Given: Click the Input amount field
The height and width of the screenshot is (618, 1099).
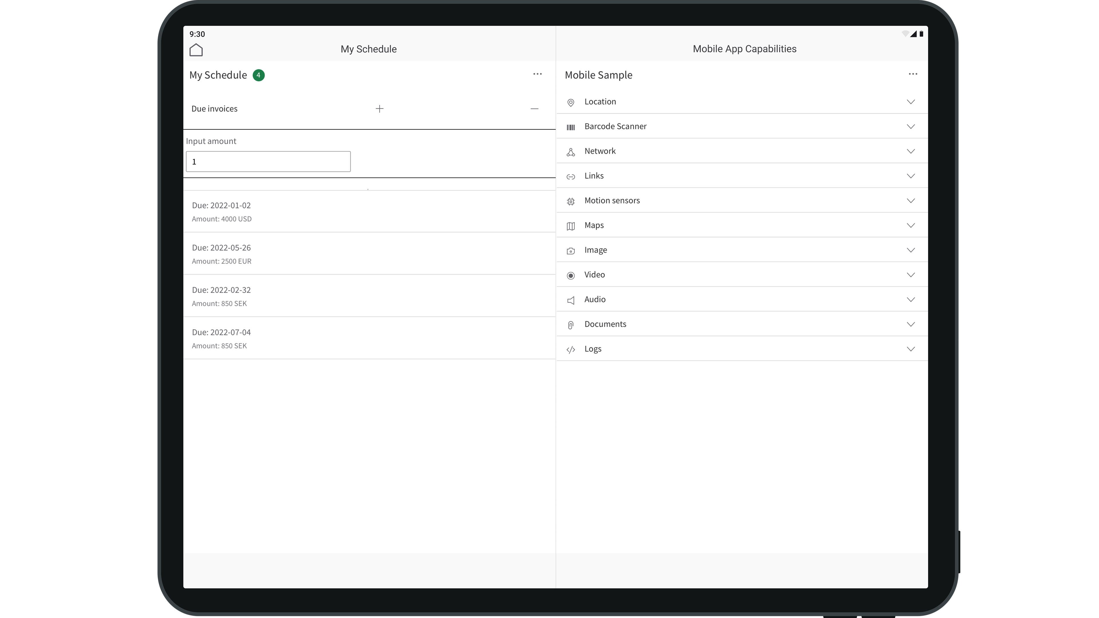Looking at the screenshot, I should click(x=268, y=162).
